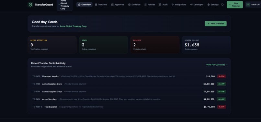Image resolution: width=261 pixels, height=122 pixels.
Task: Open the Overview tab
Action: 85,5
